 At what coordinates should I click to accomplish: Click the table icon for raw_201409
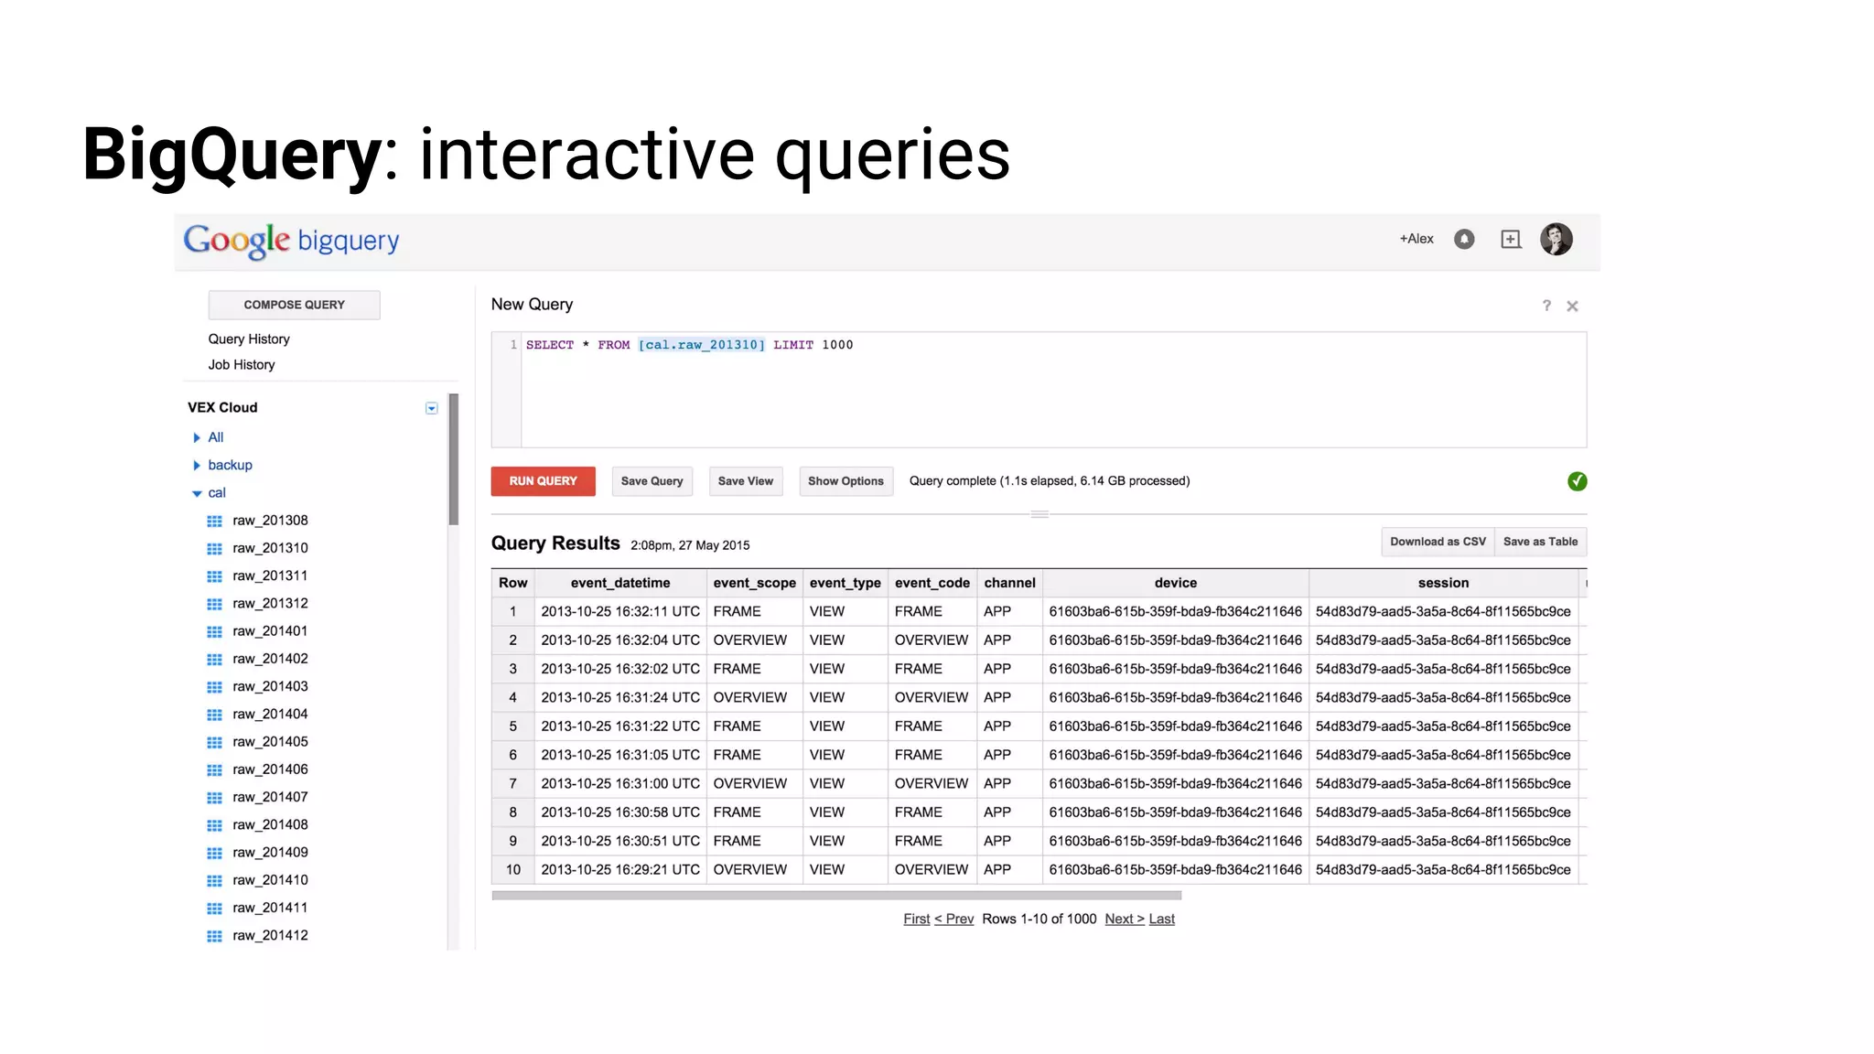click(215, 853)
